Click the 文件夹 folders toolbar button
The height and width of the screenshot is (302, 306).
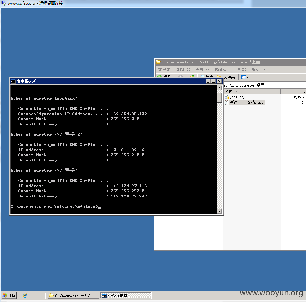[x=226, y=77]
